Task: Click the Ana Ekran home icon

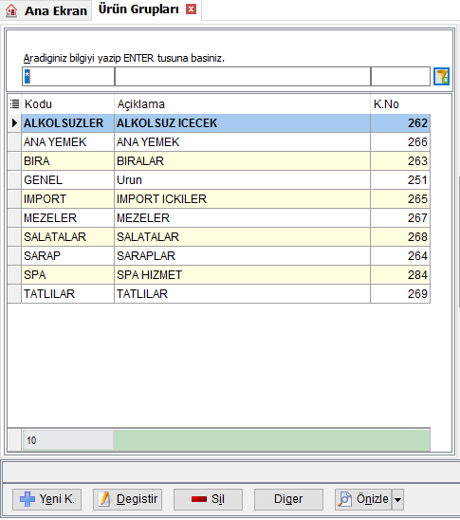Action: (x=11, y=10)
